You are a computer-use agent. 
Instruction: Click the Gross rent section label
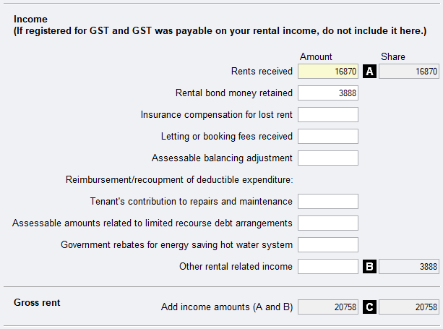pyautogui.click(x=37, y=303)
